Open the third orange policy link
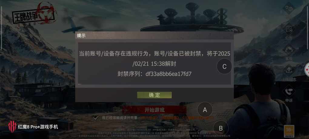Image resolution: width=309 pixels, height=139 pixels. click(198, 118)
